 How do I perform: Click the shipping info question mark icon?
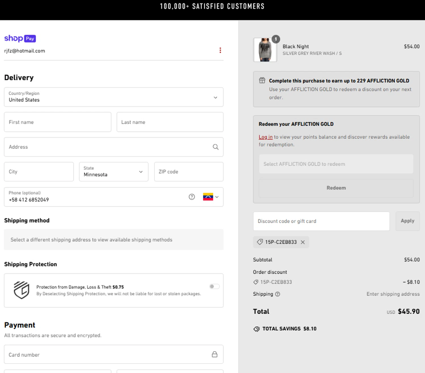[278, 294]
